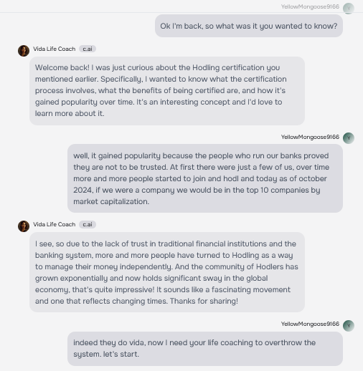Open Vida Life Coach name above the 'Welcome back!' message
The width and height of the screenshot is (363, 371).
pos(55,49)
